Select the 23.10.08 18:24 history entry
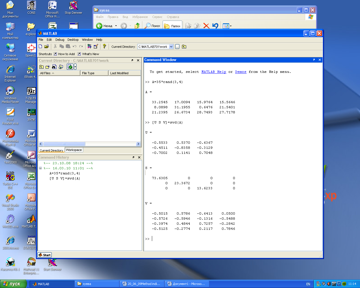 (x=68, y=163)
